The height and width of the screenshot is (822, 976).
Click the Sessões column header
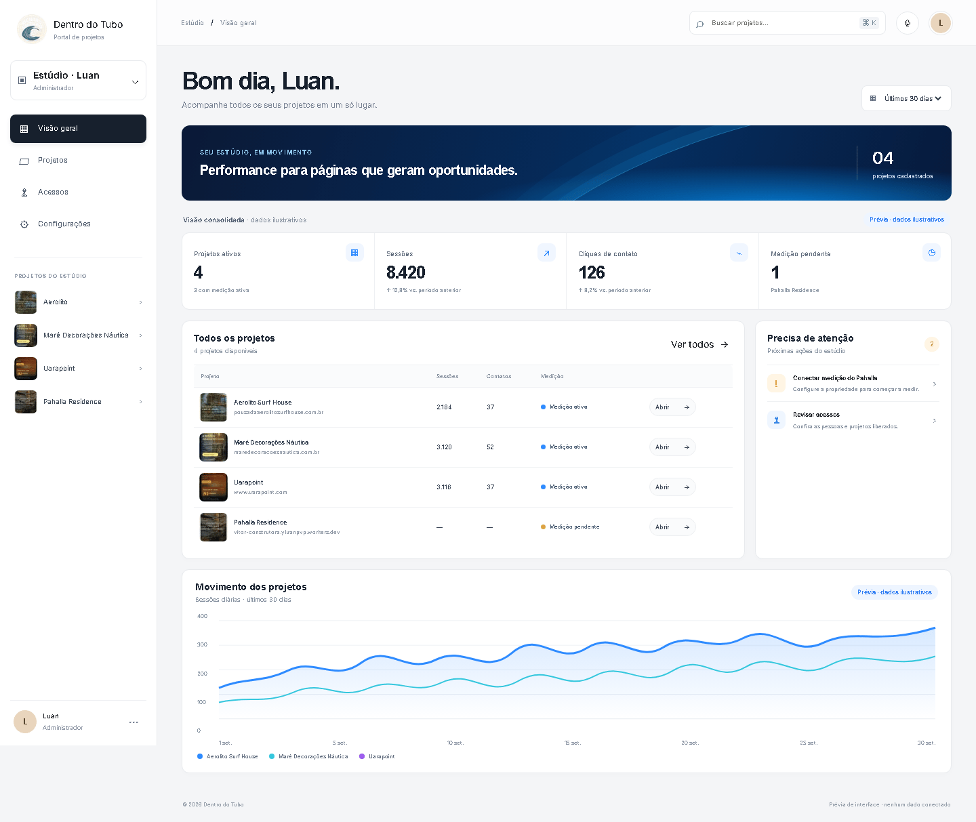447,376
